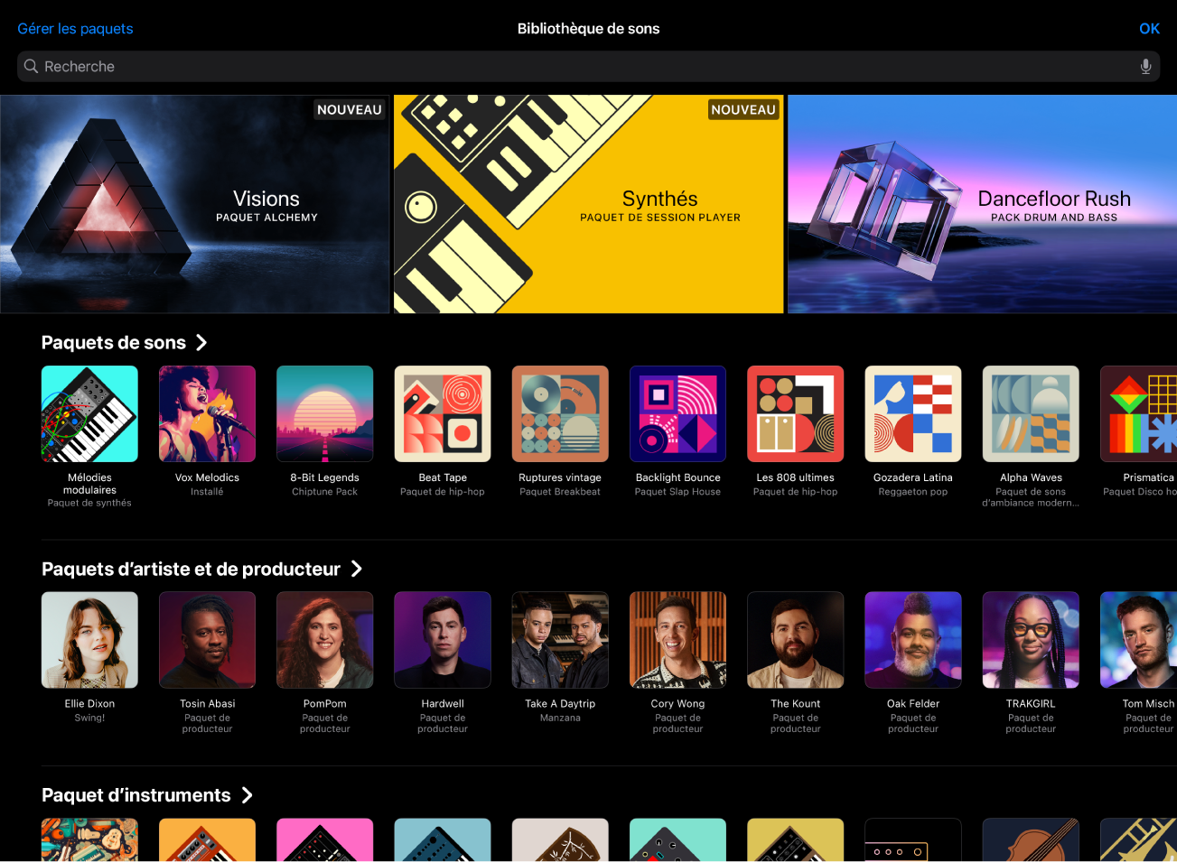The width and height of the screenshot is (1177, 862).
Task: Select the Hardwell producer pack
Action: [442, 639]
